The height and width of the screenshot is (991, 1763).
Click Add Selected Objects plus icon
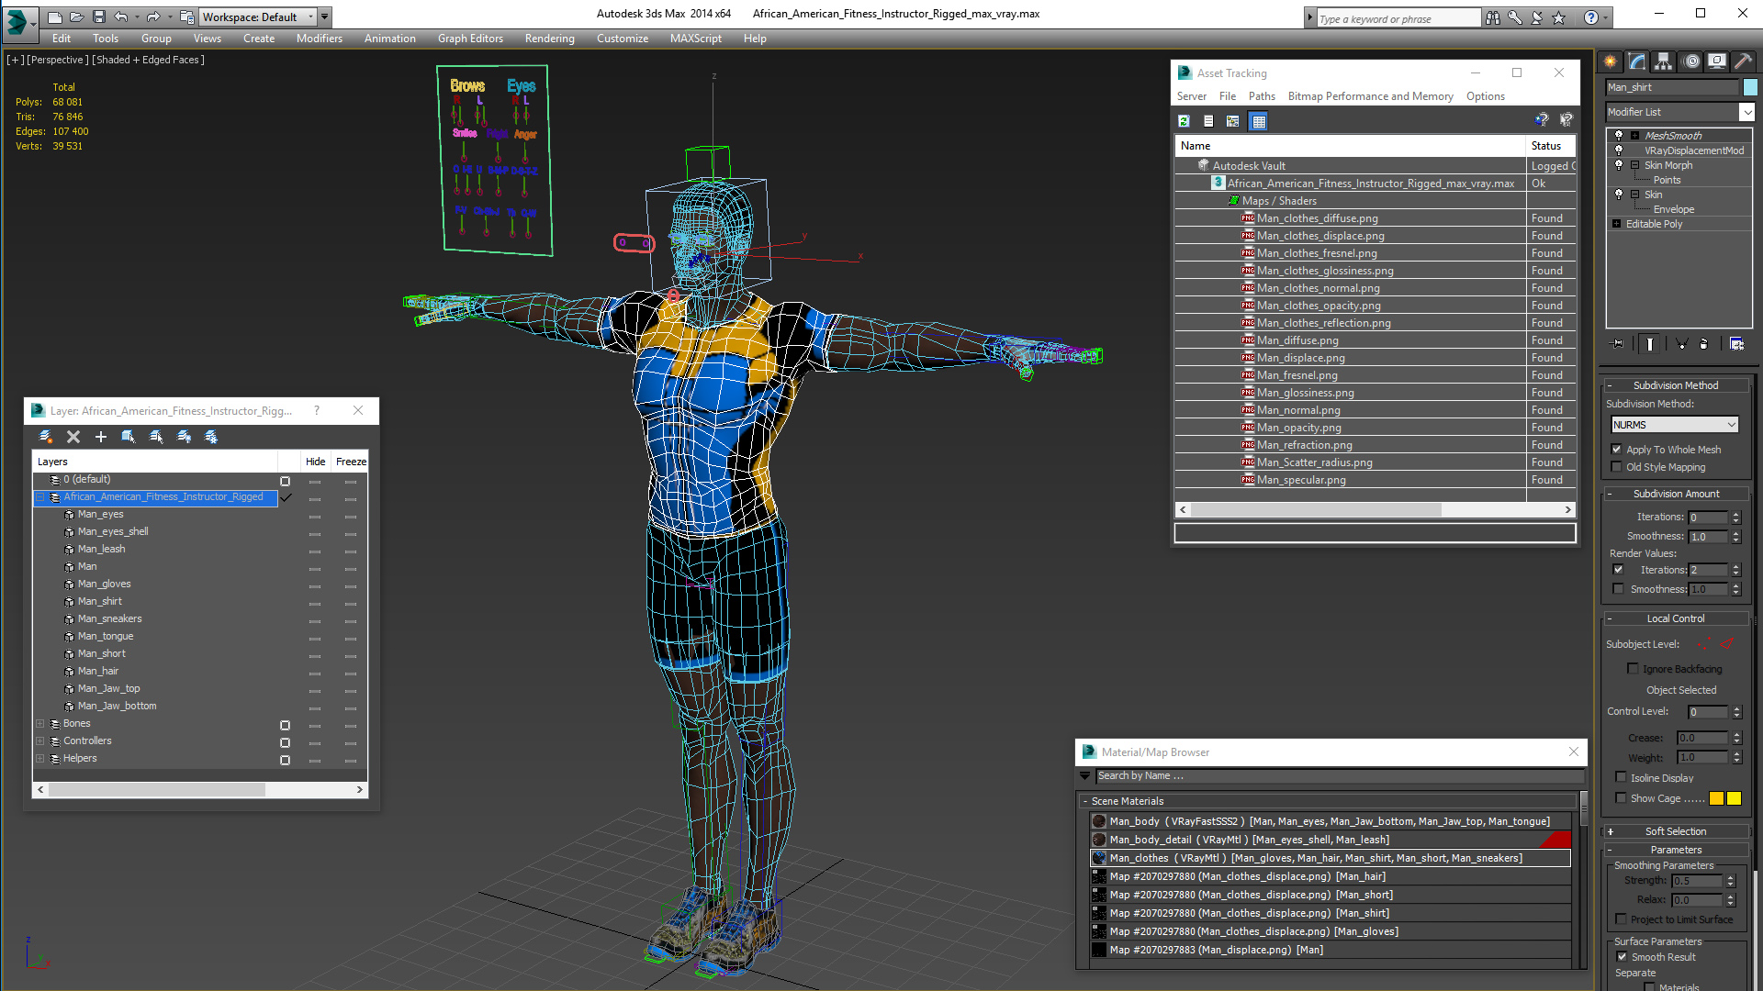(x=101, y=437)
